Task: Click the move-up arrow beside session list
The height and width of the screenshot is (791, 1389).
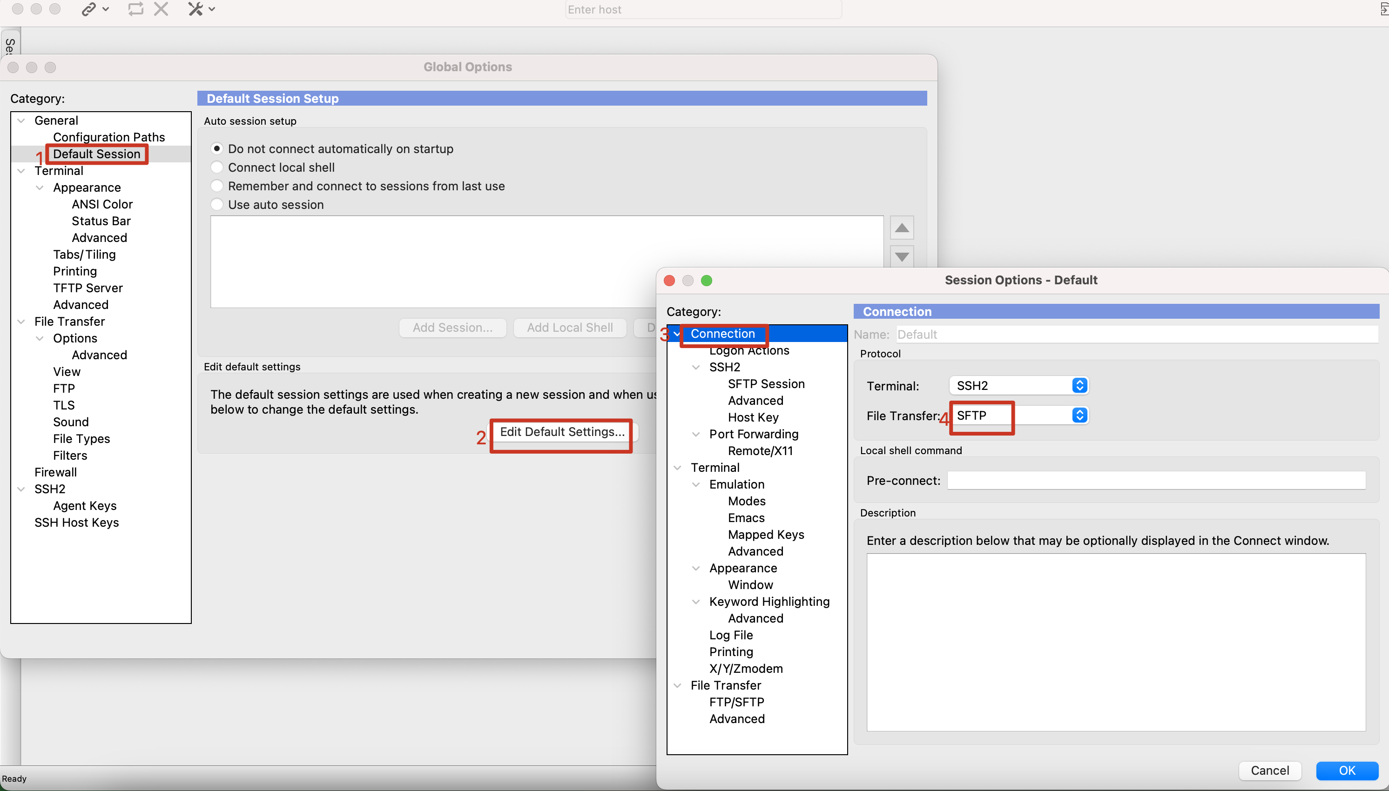Action: [902, 228]
